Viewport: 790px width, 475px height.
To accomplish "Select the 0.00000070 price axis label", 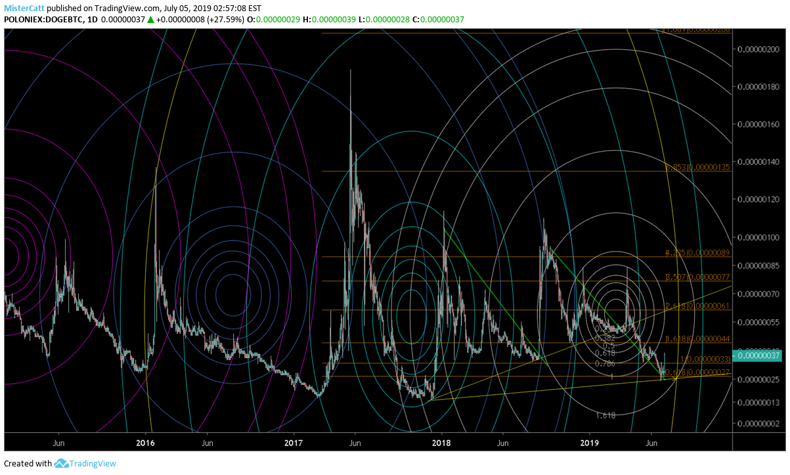I will click(758, 294).
